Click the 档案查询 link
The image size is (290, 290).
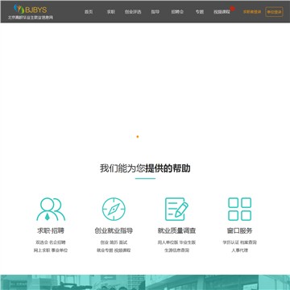point(249,242)
